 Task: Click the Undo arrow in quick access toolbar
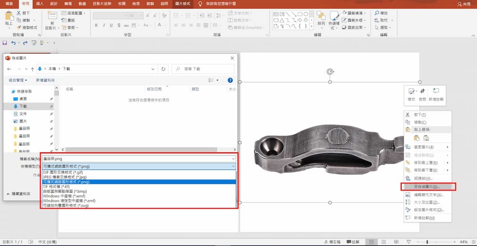(13, 43)
